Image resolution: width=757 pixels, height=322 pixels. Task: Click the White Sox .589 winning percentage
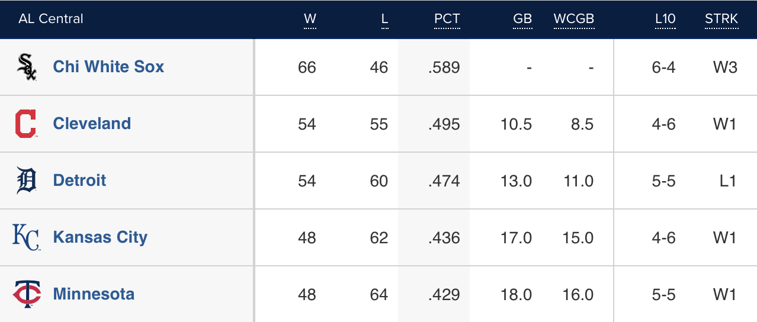click(444, 67)
